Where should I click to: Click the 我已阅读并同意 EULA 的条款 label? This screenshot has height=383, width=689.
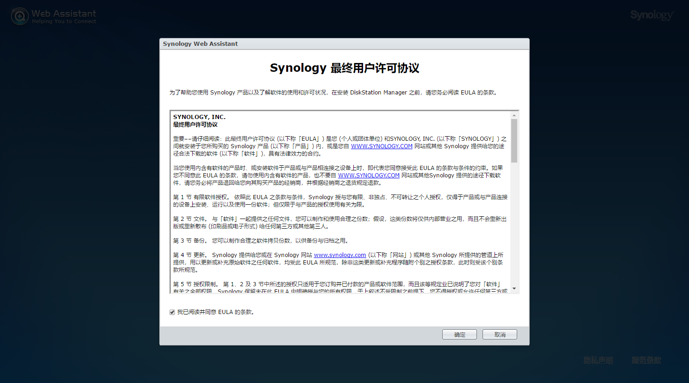[x=216, y=312]
